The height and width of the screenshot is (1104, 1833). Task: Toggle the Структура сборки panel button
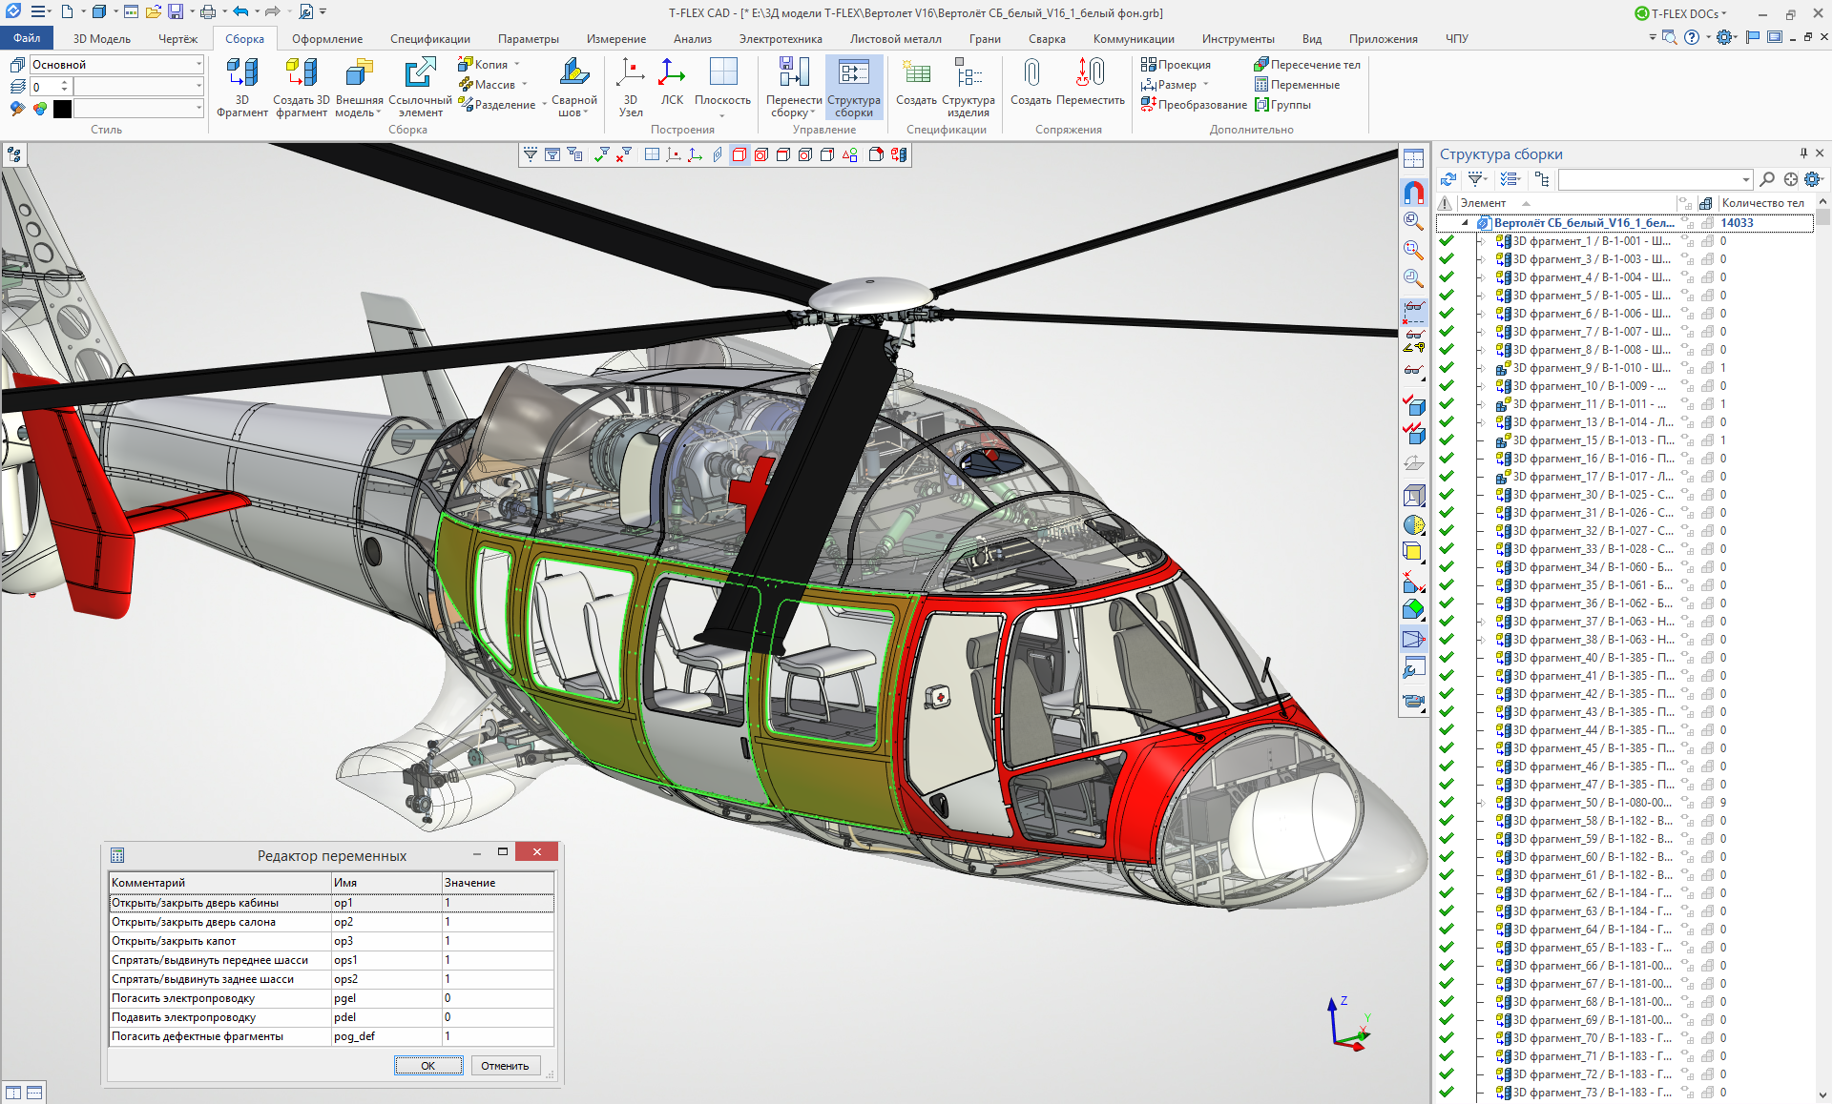coord(854,87)
